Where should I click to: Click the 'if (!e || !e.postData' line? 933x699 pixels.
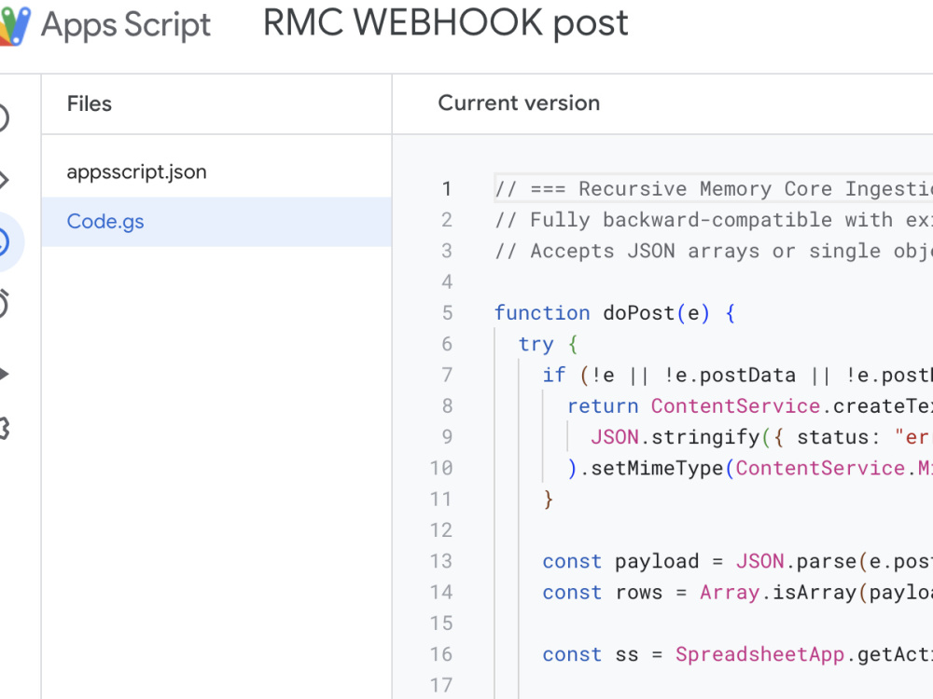(x=737, y=375)
